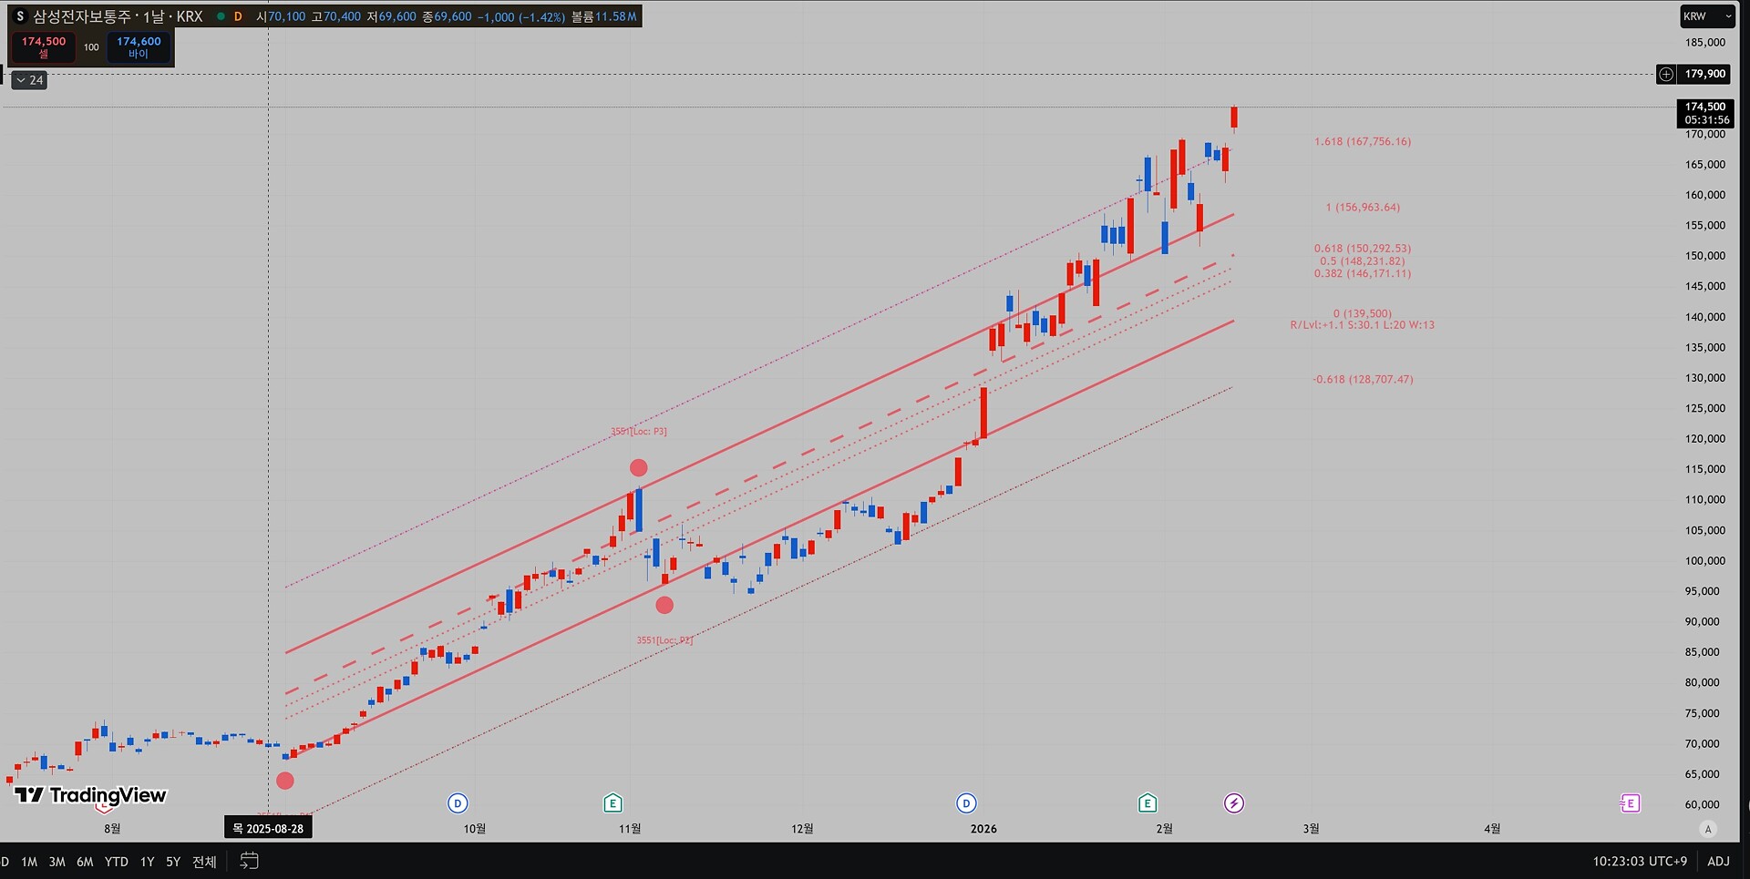Click the change value −1,000 (−1.42%)
This screenshot has height=879, width=1750.
click(521, 16)
